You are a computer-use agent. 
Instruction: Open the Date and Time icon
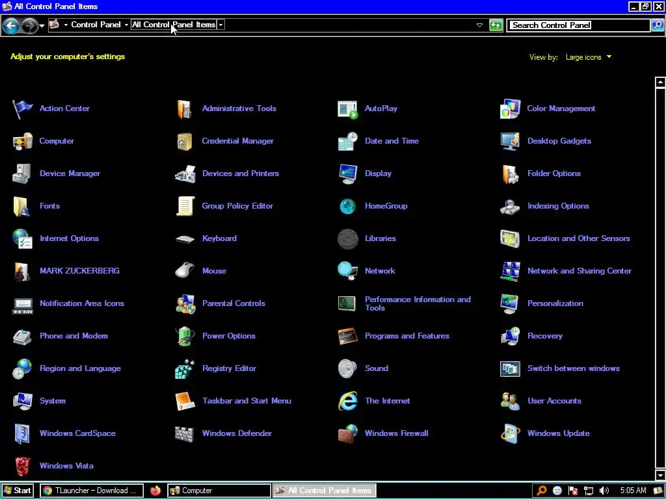(347, 141)
